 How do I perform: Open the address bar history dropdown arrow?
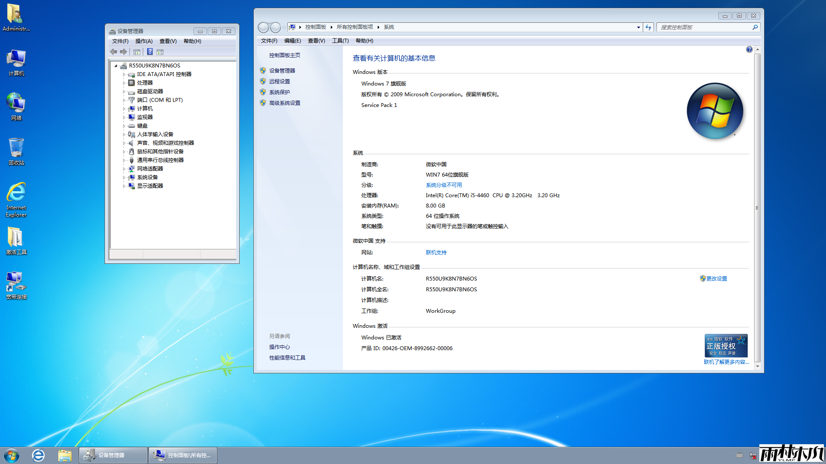point(638,27)
